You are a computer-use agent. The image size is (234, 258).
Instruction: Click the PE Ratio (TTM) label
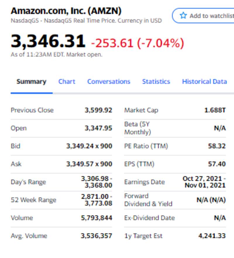[146, 146]
